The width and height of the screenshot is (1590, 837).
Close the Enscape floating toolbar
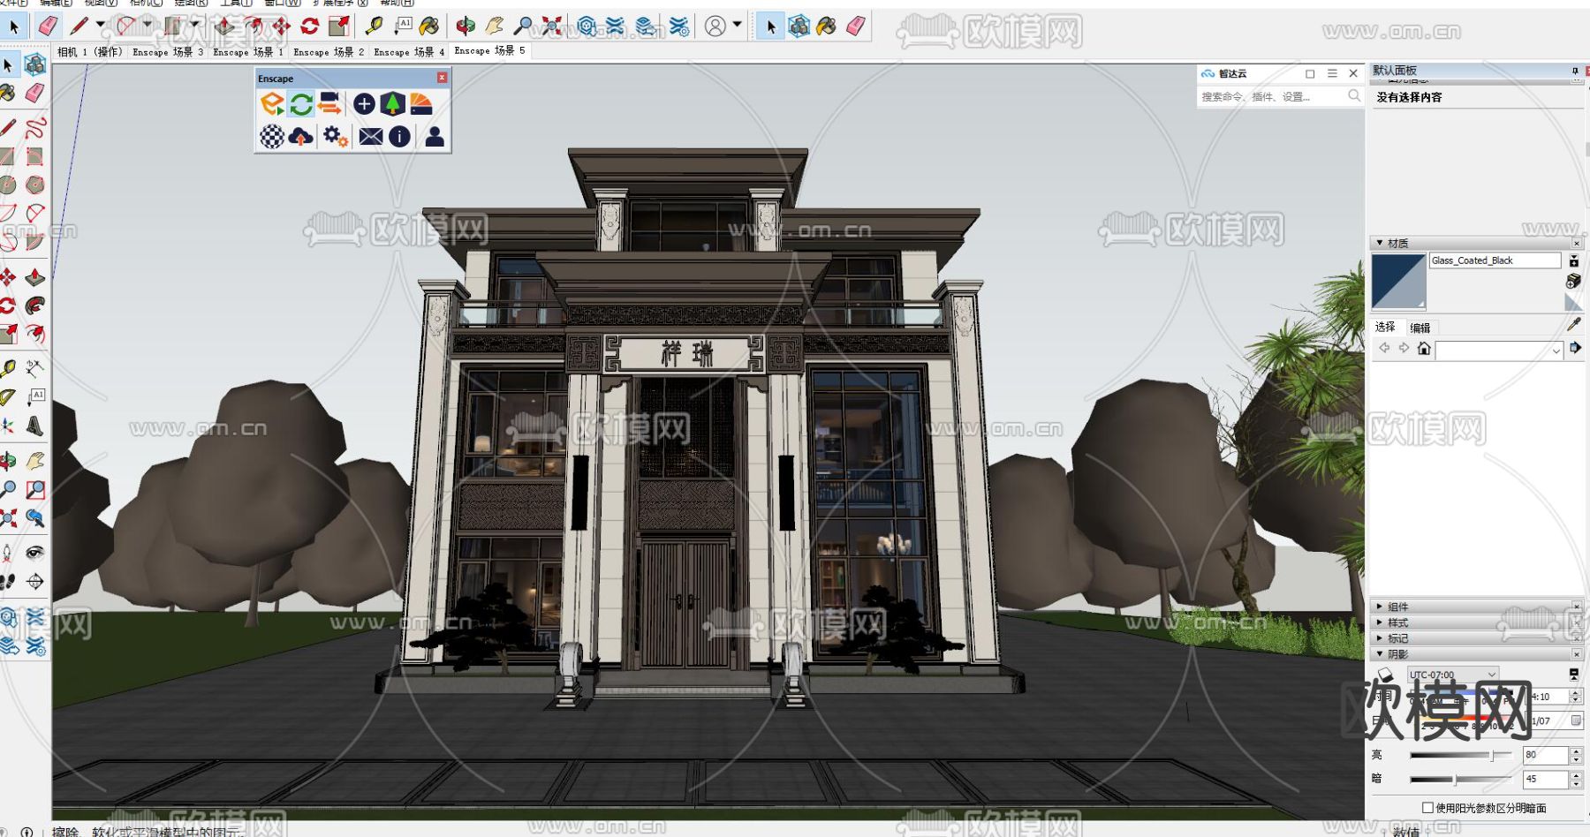tap(443, 78)
